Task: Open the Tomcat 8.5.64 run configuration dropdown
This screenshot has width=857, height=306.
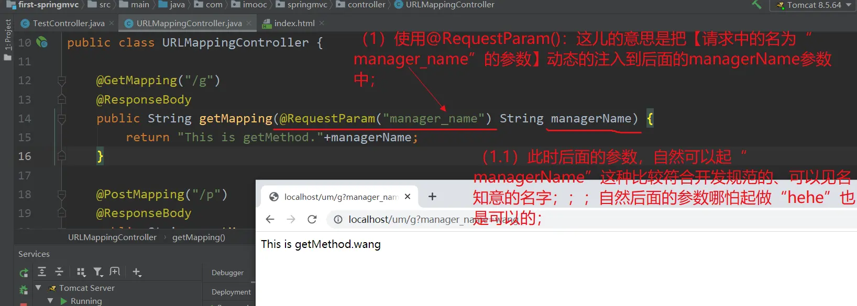Action: click(814, 5)
